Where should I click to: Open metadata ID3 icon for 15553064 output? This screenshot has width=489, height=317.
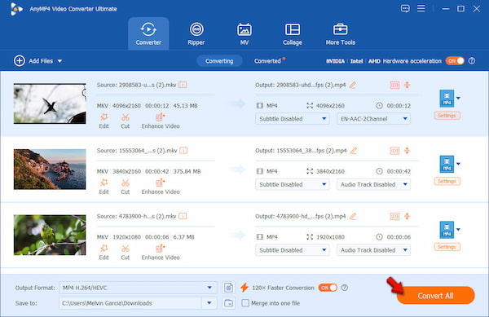pyautogui.click(x=394, y=151)
